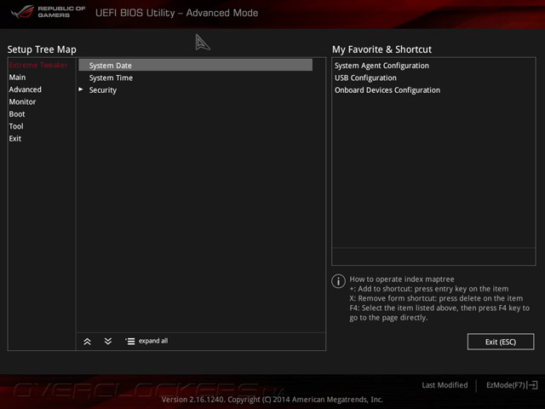
Task: Click the list icon beside expand all
Action: [x=130, y=341]
